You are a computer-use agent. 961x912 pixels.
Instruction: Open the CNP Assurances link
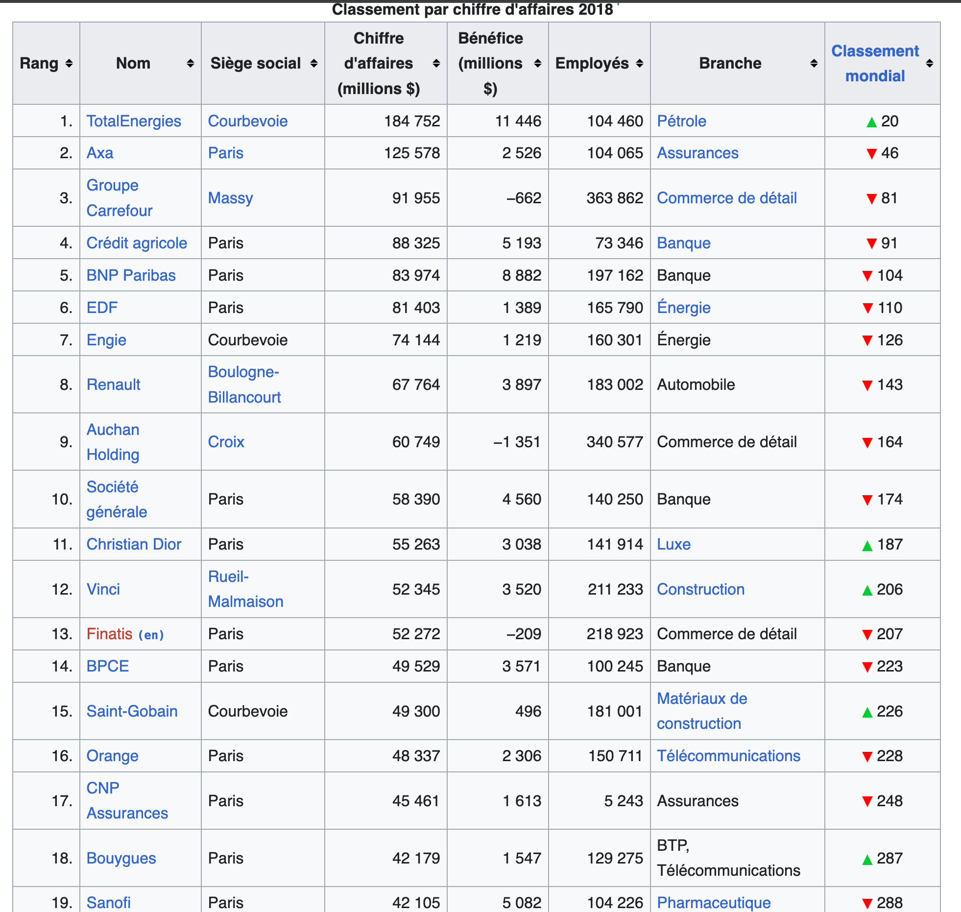(127, 801)
